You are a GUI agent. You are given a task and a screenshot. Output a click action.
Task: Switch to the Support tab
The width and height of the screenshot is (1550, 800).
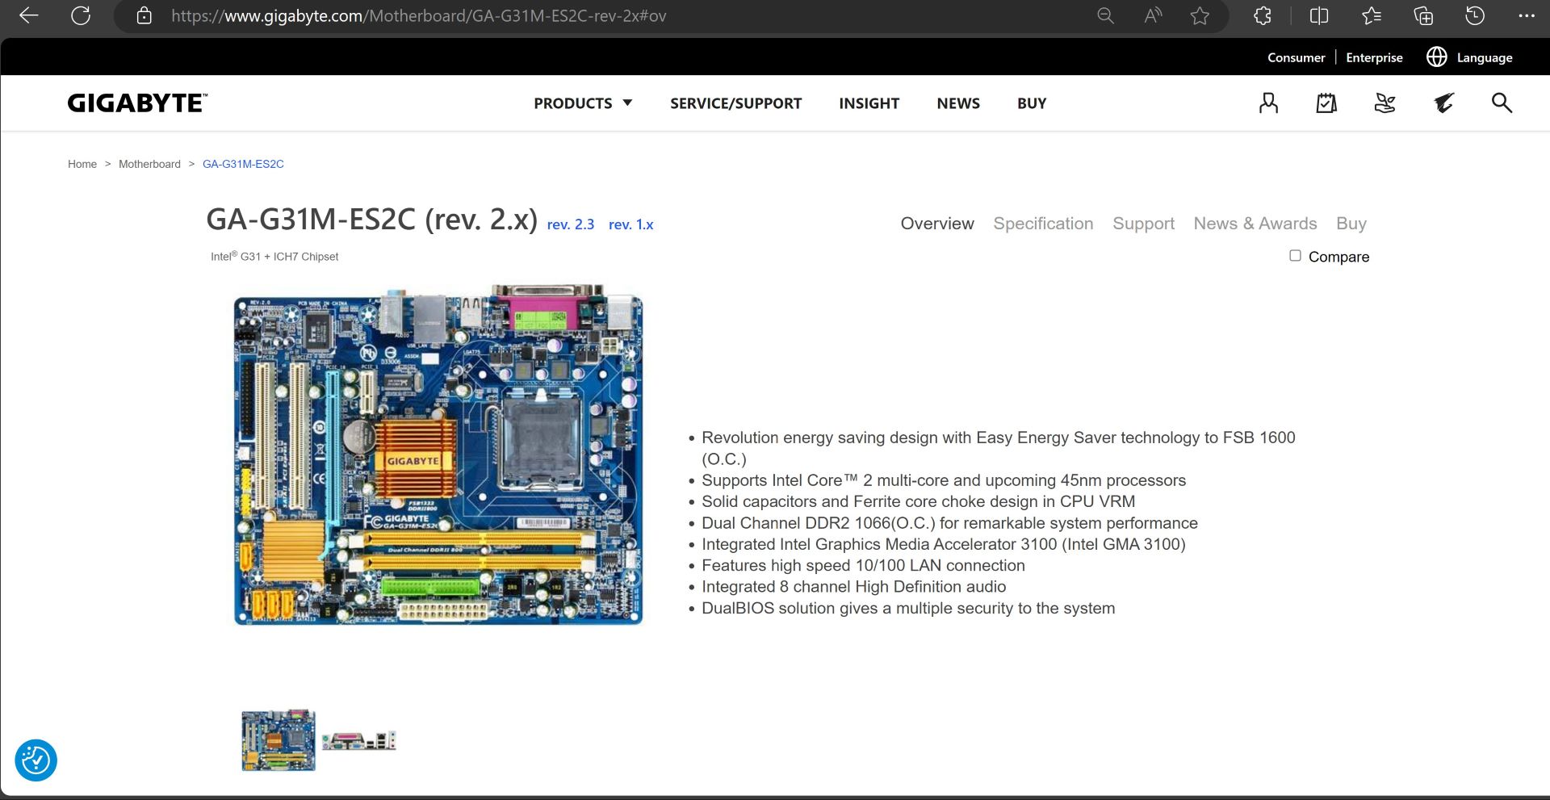1143,224
